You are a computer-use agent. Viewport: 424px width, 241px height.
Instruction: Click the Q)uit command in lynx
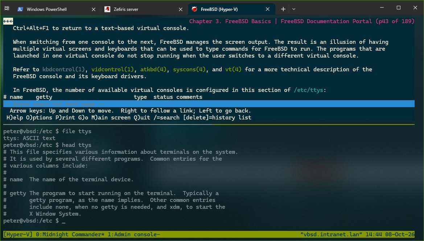click(142, 117)
